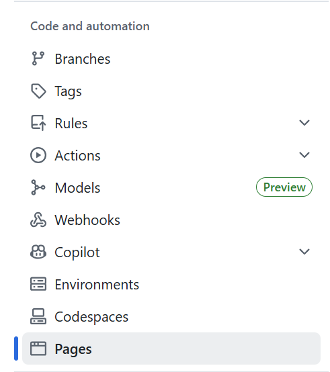Click the Actions play-circle icon

(x=38, y=155)
